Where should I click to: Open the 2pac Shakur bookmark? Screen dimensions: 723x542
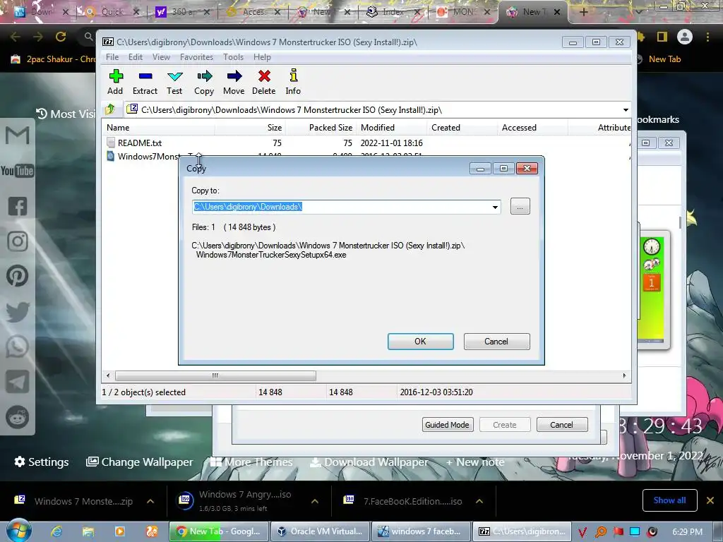click(x=53, y=59)
